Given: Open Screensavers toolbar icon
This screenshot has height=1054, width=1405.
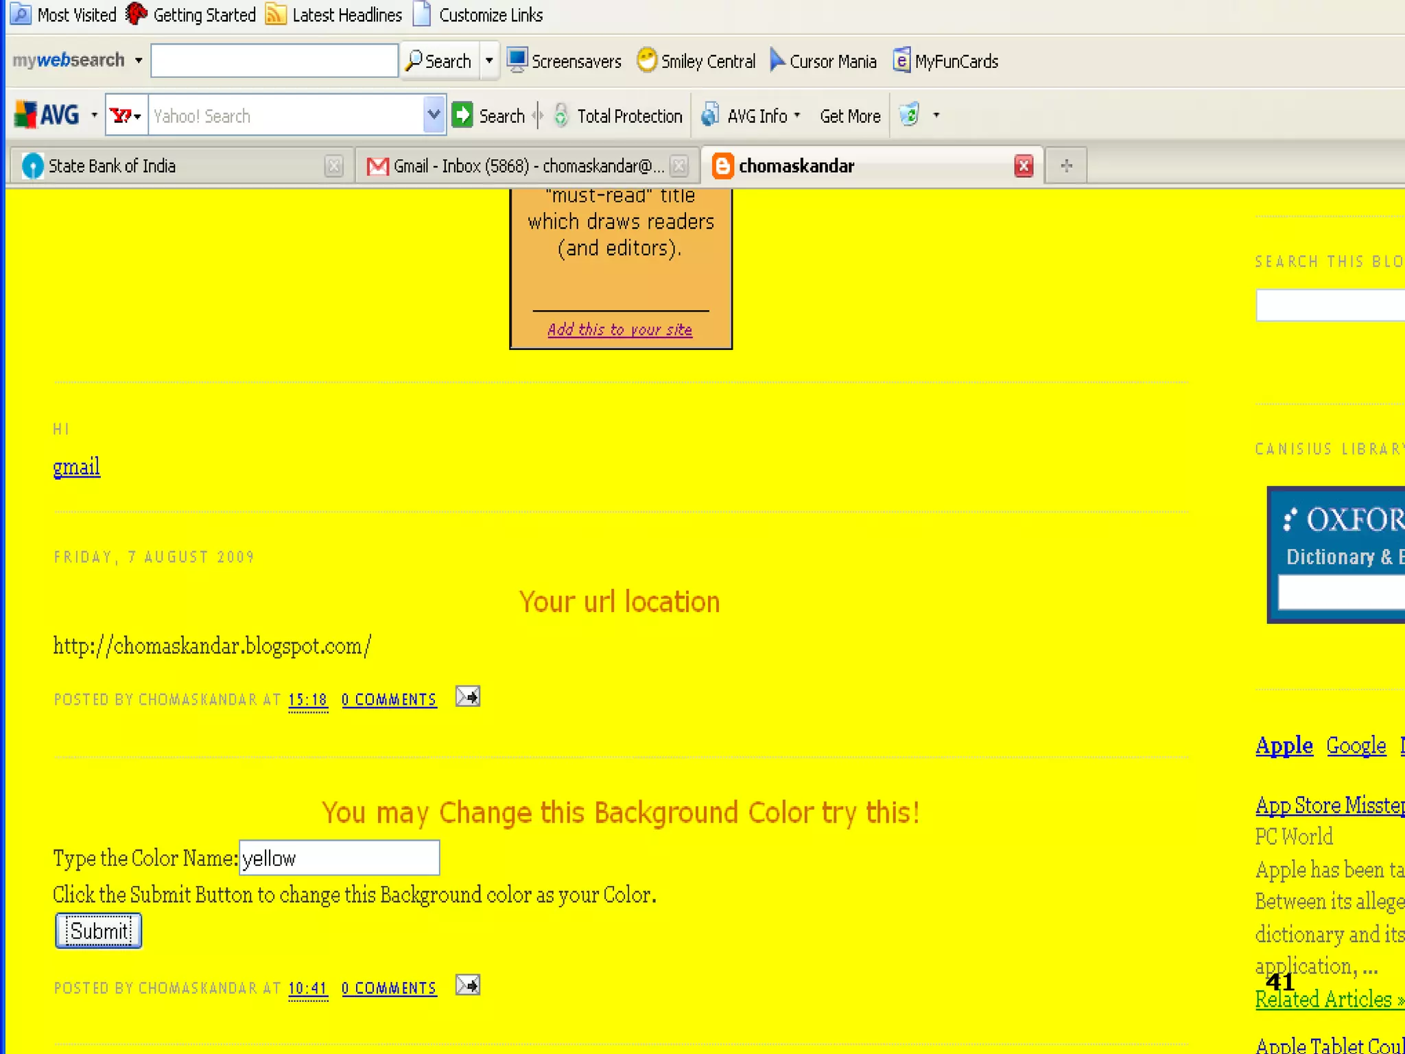Looking at the screenshot, I should 517,60.
